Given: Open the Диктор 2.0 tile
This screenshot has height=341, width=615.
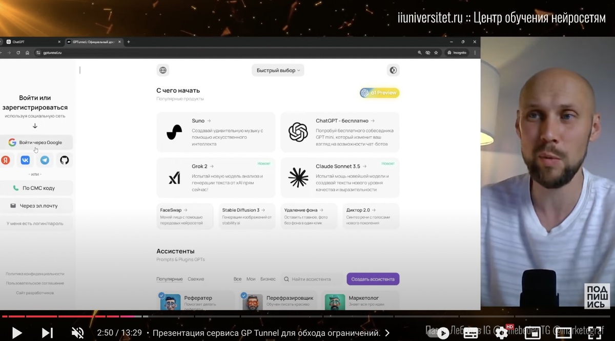Looking at the screenshot, I should tap(371, 216).
